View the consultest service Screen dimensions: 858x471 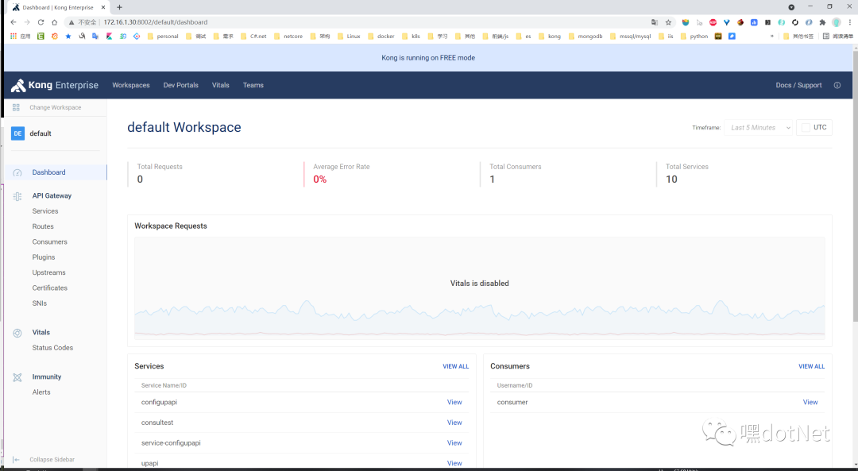tap(454, 423)
